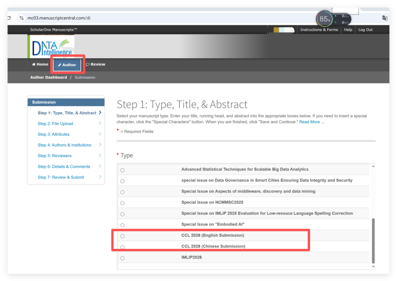Click chevron next to Step 6: Details & Comments
This screenshot has height=281, width=397.
[x=100, y=166]
